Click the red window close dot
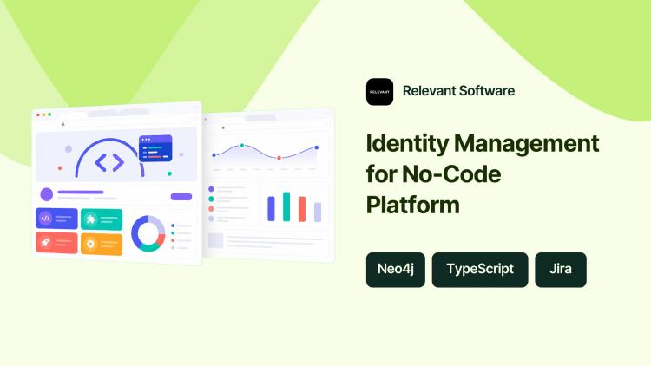The height and width of the screenshot is (366, 651). (x=38, y=114)
